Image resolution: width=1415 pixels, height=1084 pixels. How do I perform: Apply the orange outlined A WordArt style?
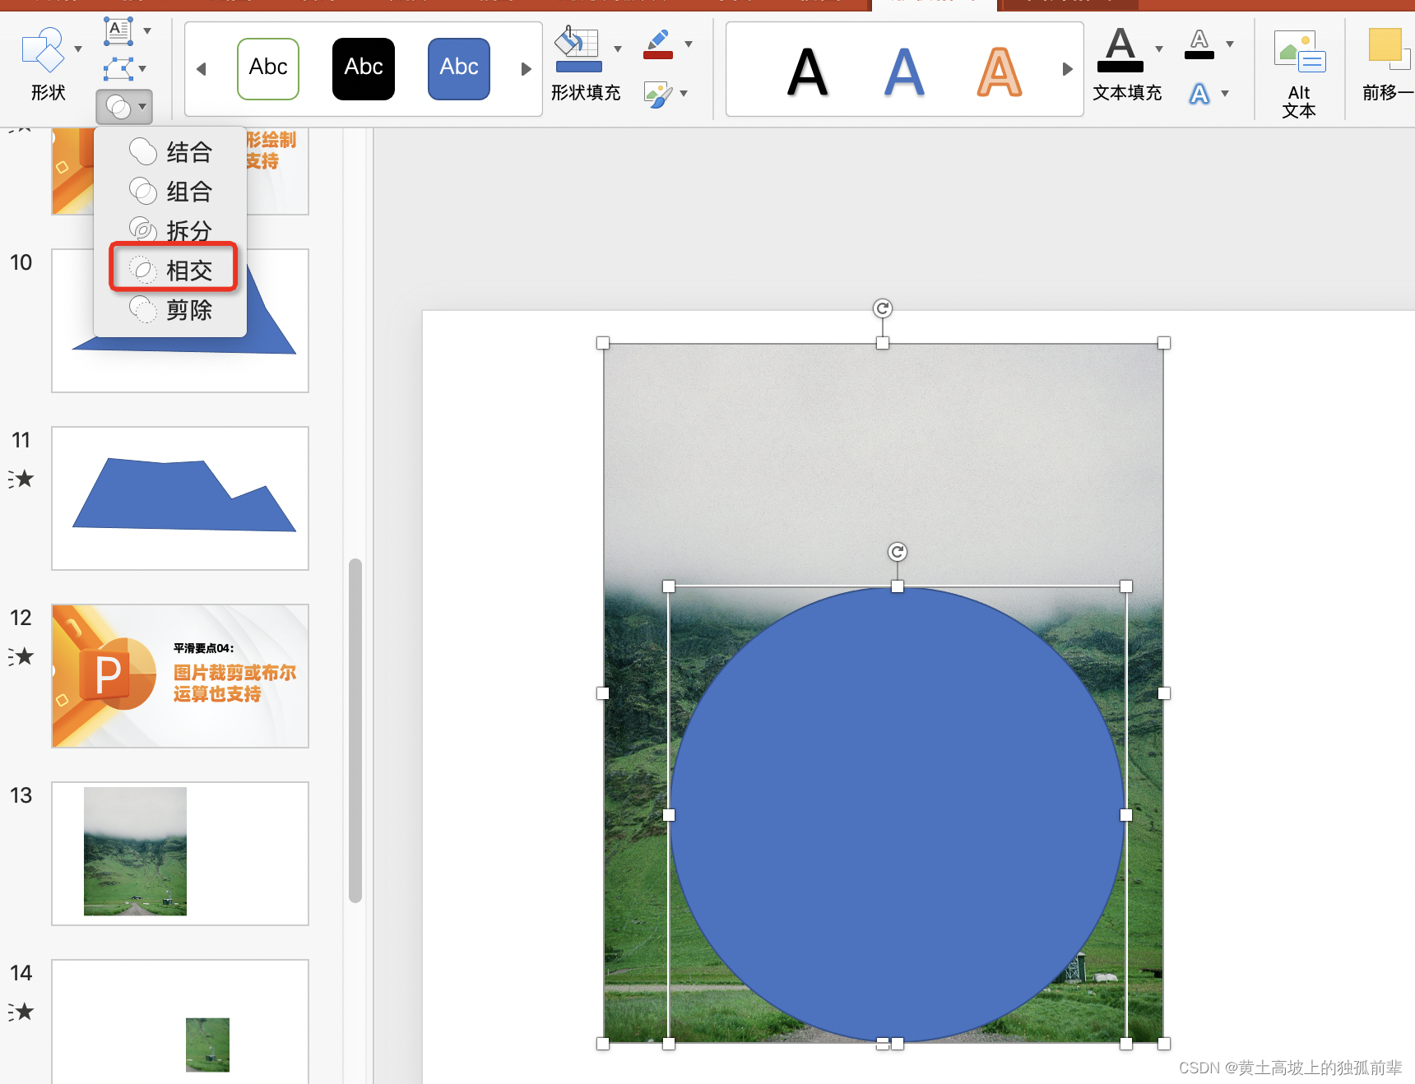click(1000, 72)
